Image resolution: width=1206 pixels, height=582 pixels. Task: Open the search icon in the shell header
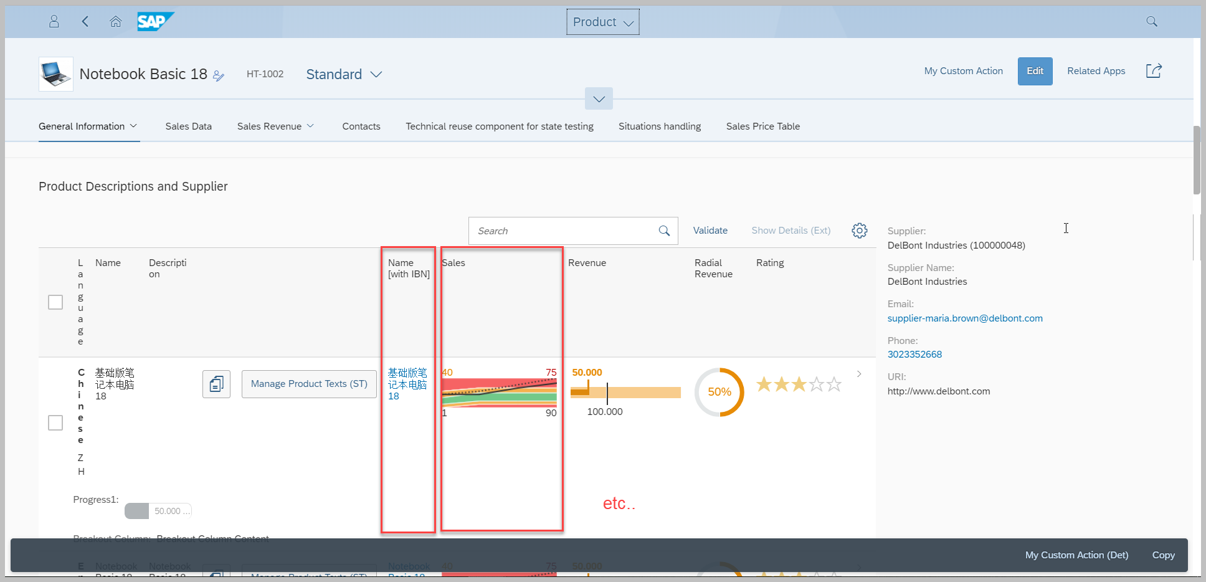coord(1152,22)
